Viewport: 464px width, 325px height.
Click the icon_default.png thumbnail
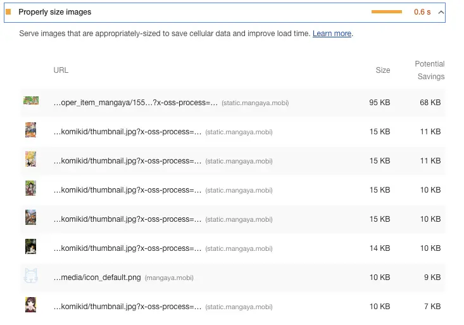coord(31,276)
